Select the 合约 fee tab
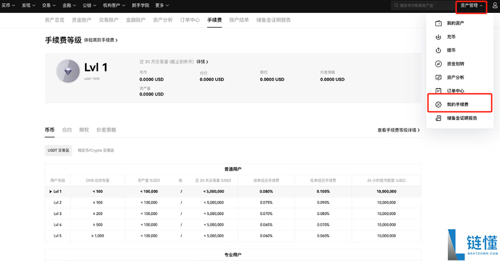Screen dimensions: 500x261 66,130
